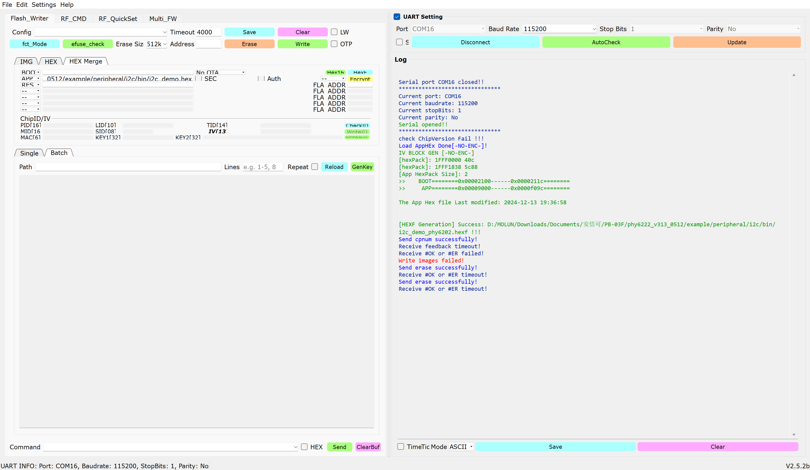The height and width of the screenshot is (470, 810).
Task: Toggle the TimeTic checkbox
Action: point(401,446)
